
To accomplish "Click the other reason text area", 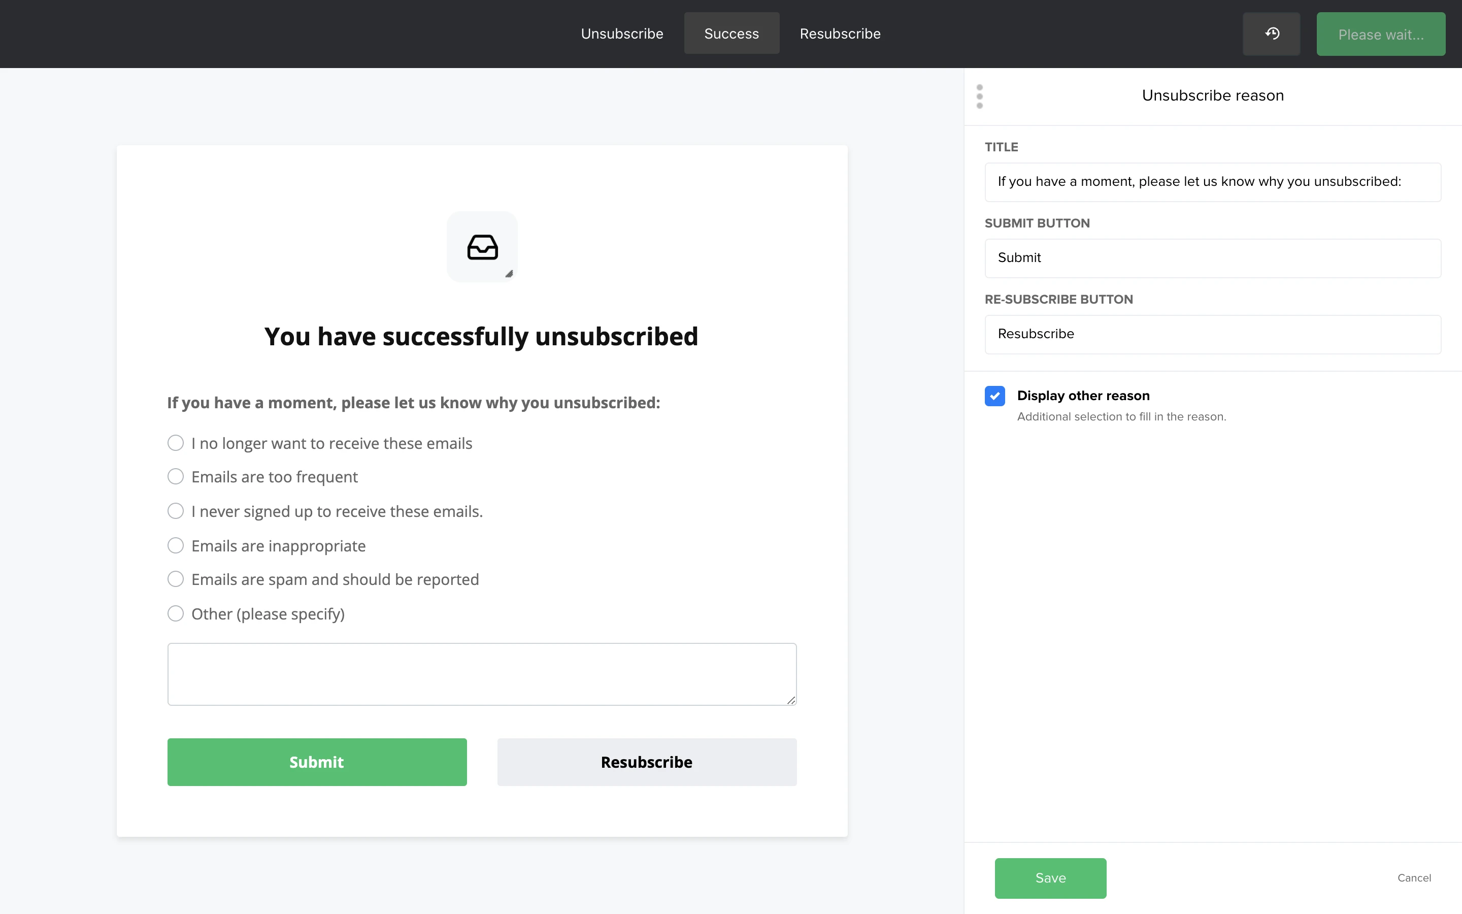I will pyautogui.click(x=481, y=674).
